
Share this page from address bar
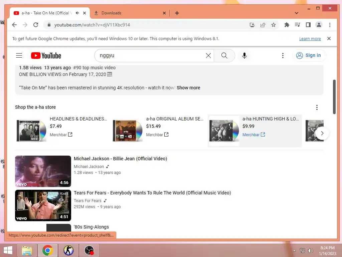coord(263,25)
